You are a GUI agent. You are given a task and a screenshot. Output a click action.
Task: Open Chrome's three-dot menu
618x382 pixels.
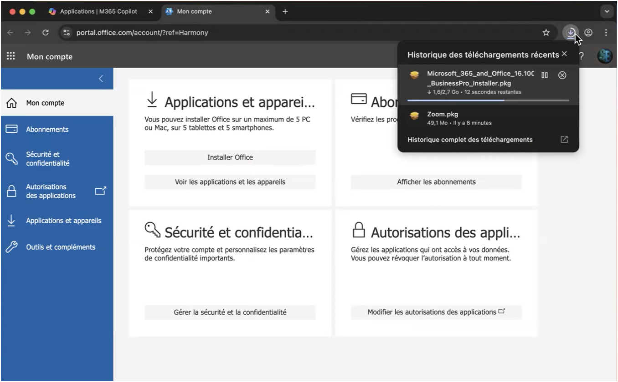click(606, 33)
